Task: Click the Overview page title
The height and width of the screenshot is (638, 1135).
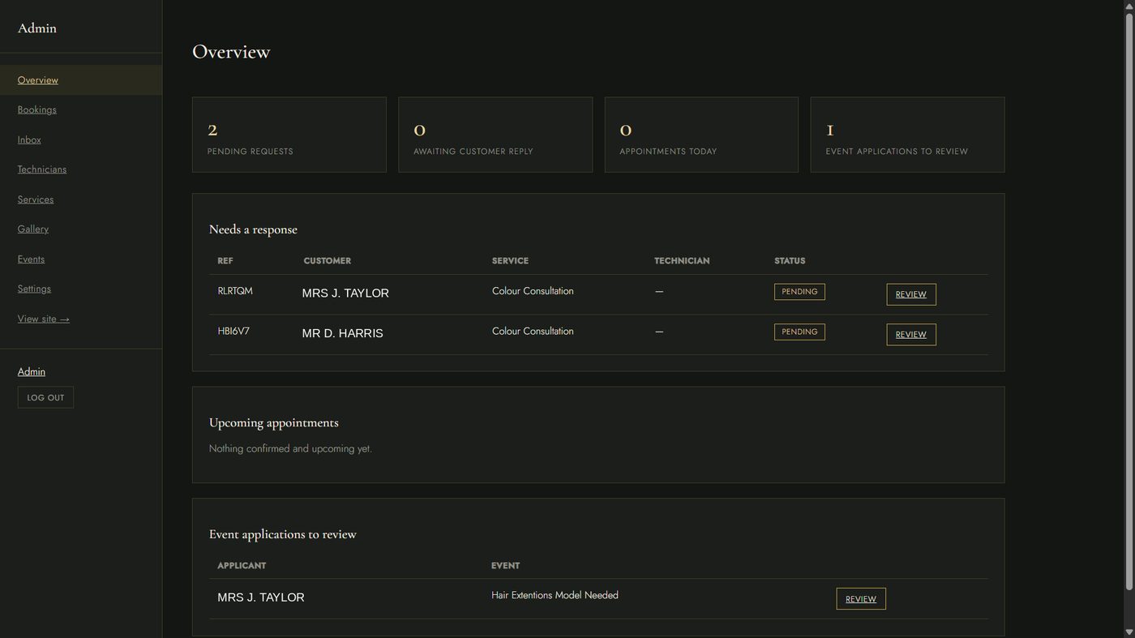Action: pyautogui.click(x=231, y=52)
